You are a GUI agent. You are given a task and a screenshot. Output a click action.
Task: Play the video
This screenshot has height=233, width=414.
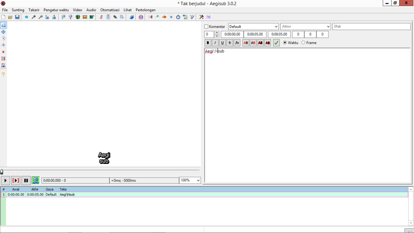tap(5, 181)
